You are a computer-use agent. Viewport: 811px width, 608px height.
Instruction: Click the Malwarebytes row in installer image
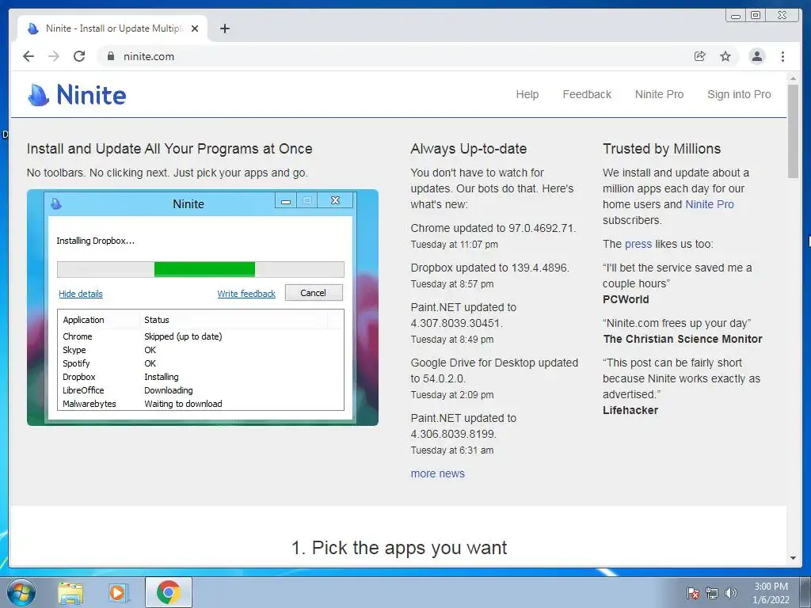coord(200,404)
